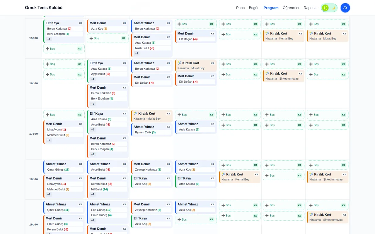Click K1 badge on 17:00 Kiralık Kort Murat Bey
This screenshot has width=375, height=234.
click(168, 113)
